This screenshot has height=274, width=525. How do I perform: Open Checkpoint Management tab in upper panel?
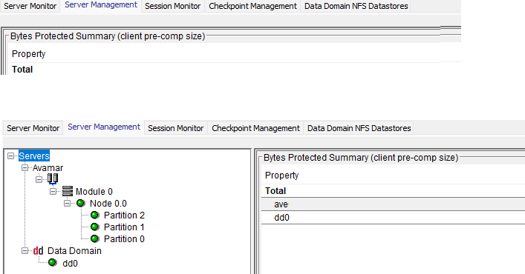(252, 6)
